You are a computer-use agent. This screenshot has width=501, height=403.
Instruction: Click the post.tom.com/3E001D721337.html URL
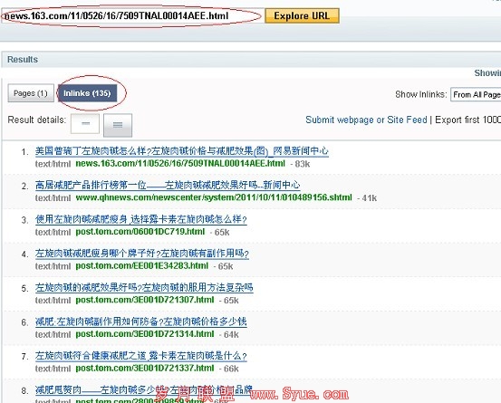tap(145, 369)
